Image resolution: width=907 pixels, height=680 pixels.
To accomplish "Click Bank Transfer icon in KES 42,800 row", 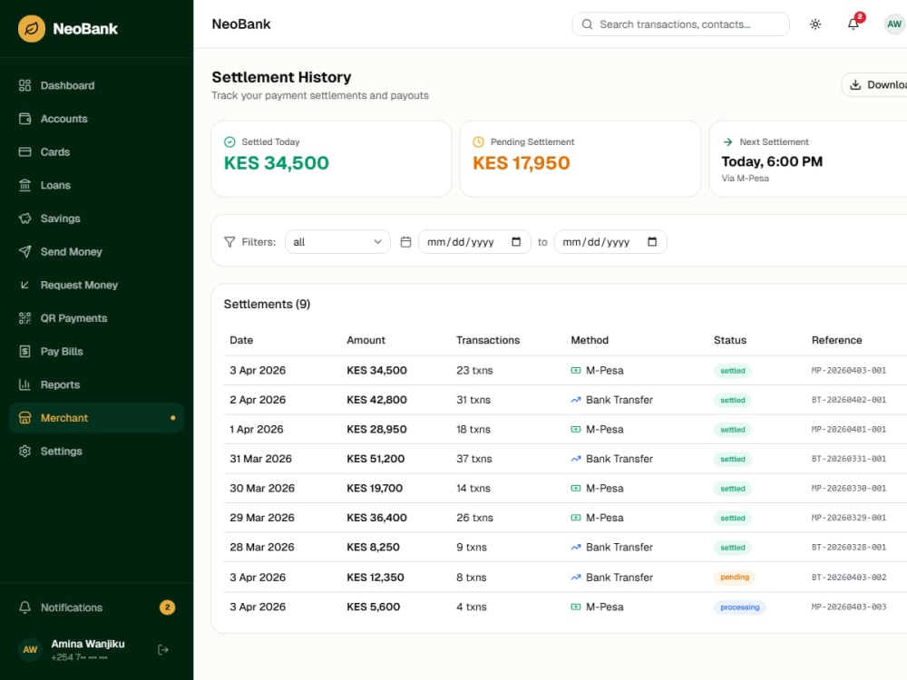I will pyautogui.click(x=576, y=400).
